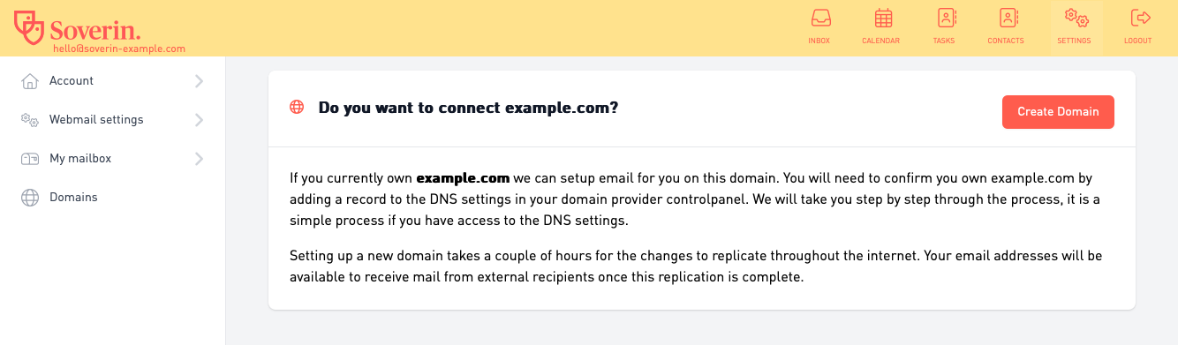The height and width of the screenshot is (345, 1178).
Task: Open the Calendar icon in header
Action: [x=883, y=18]
